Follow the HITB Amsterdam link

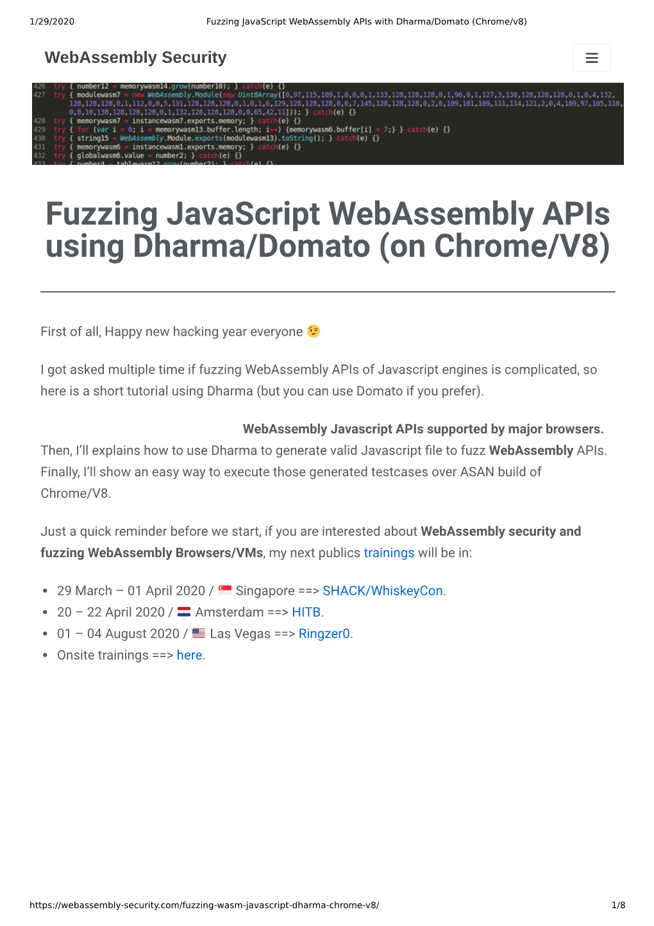(x=306, y=612)
